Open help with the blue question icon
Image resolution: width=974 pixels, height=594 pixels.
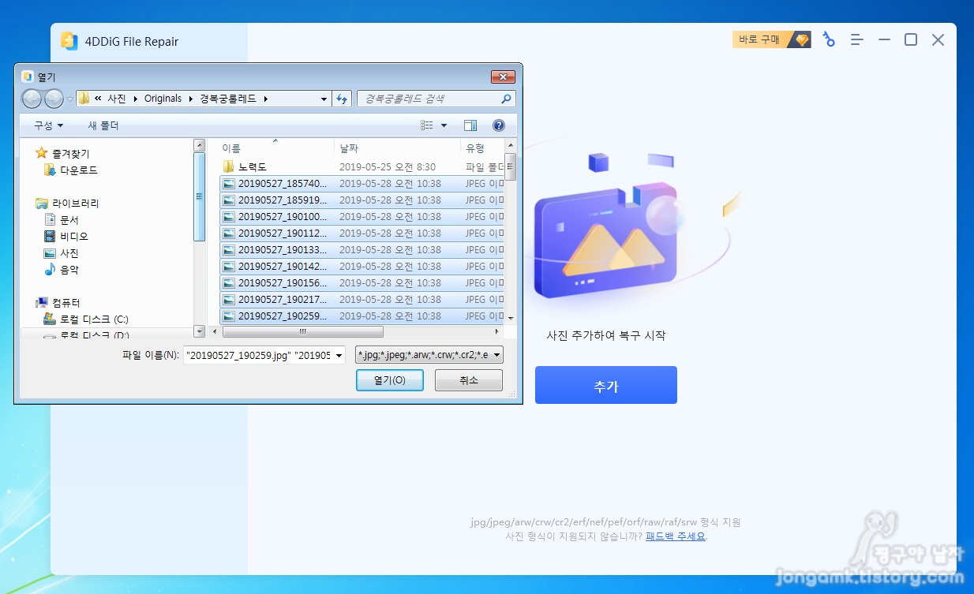[x=498, y=125]
